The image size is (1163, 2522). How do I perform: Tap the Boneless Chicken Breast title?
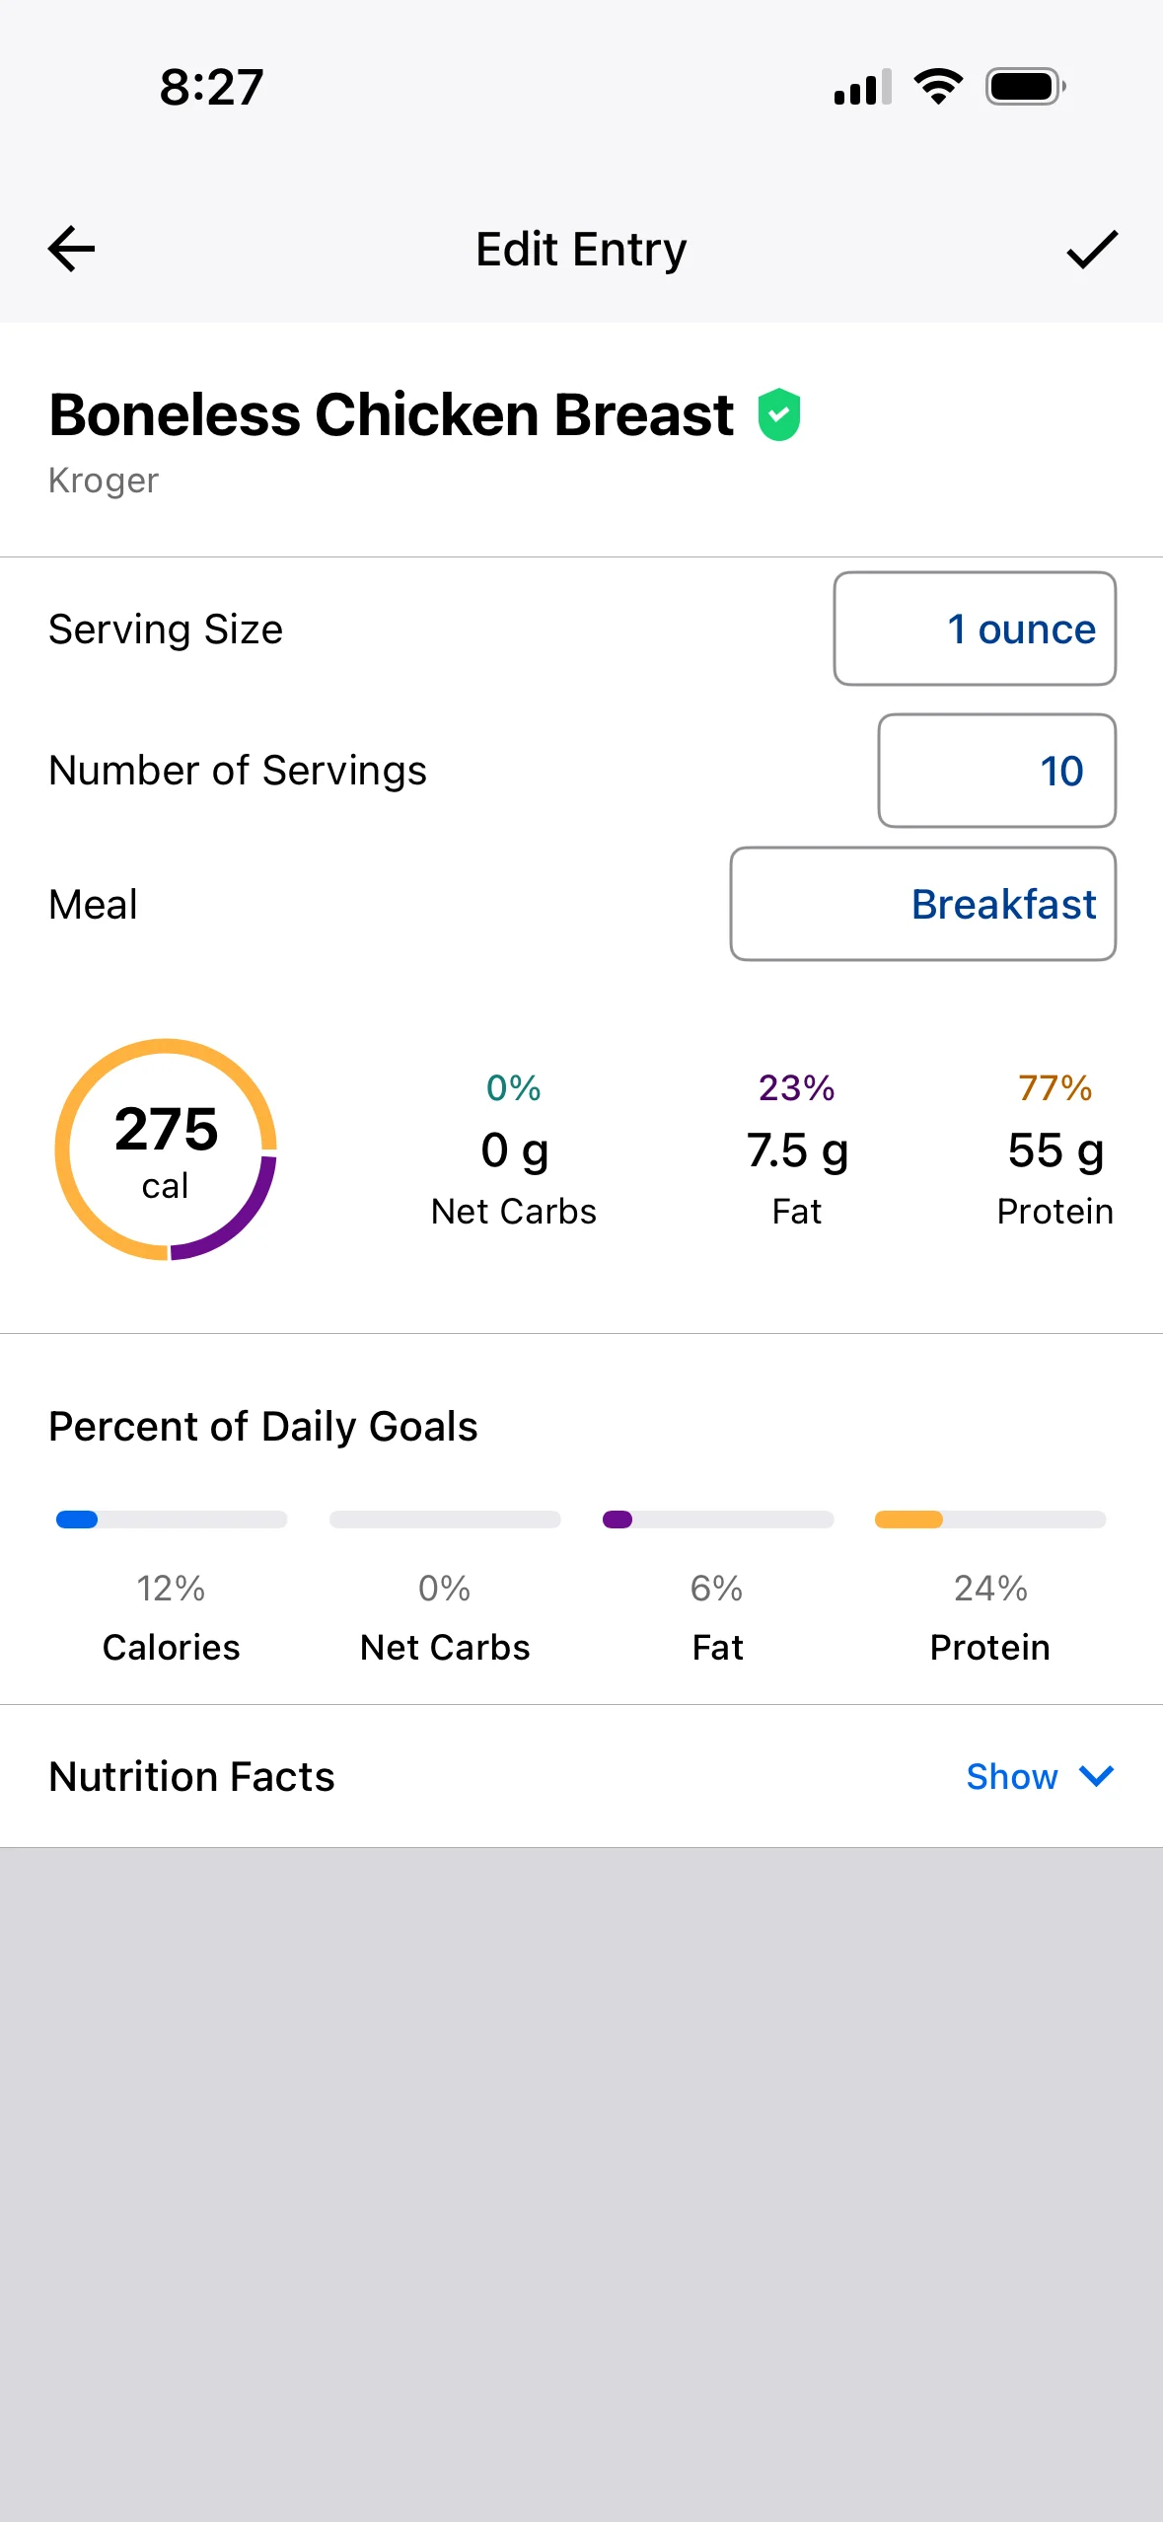[391, 414]
